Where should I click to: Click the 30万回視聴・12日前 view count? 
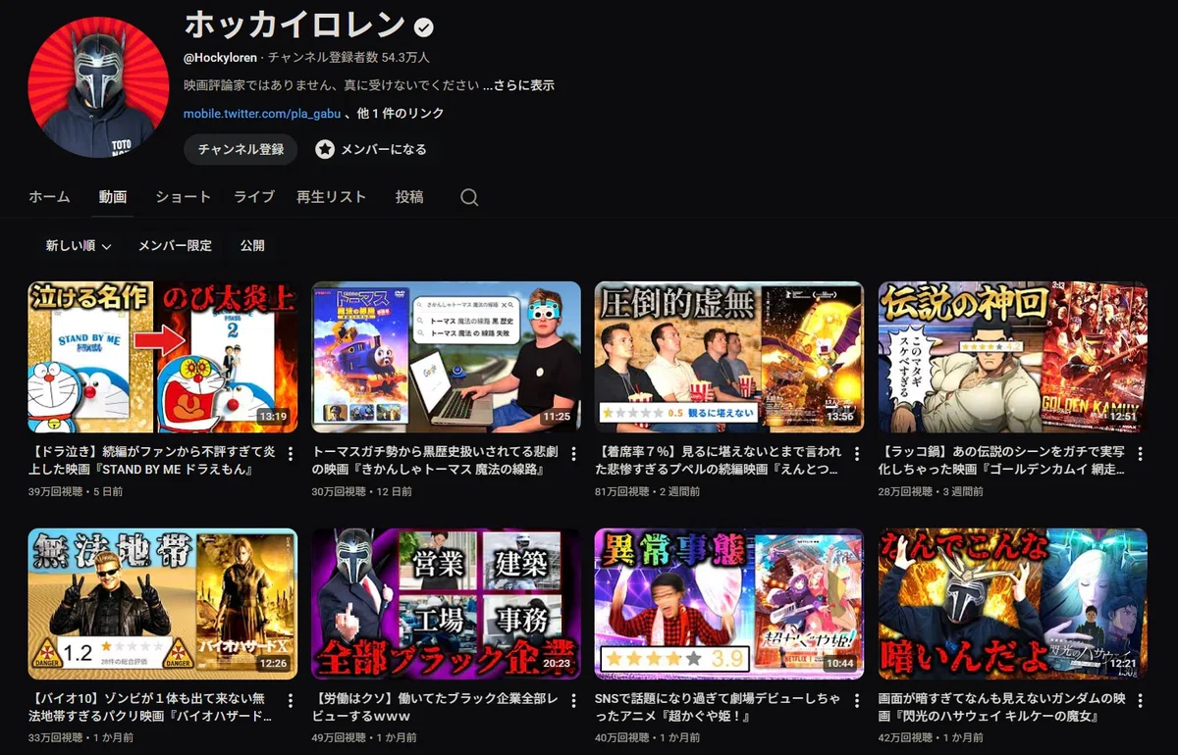tap(362, 491)
